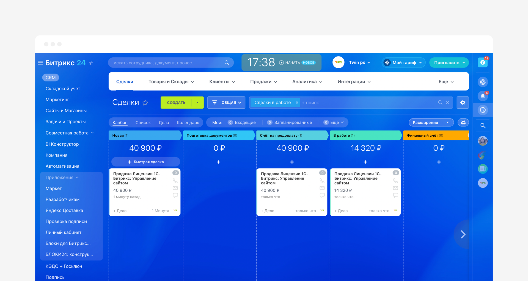
Task: Open the robots automation icon button
Action: pyautogui.click(x=463, y=122)
